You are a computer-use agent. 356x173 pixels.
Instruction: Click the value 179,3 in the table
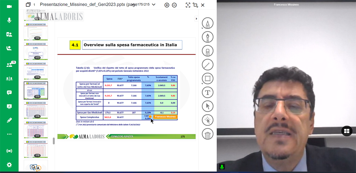pyautogui.click(x=108, y=112)
